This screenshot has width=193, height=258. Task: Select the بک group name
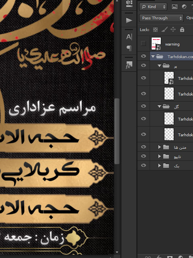[177, 166]
